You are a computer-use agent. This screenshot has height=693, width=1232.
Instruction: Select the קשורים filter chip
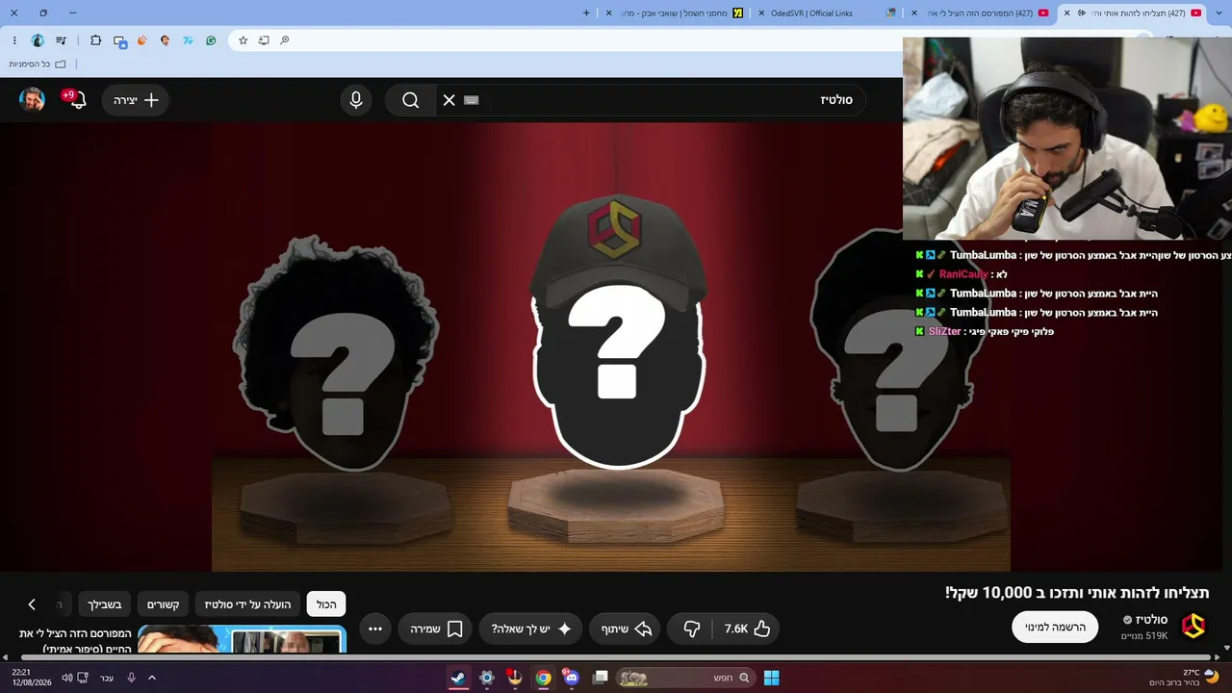164,604
